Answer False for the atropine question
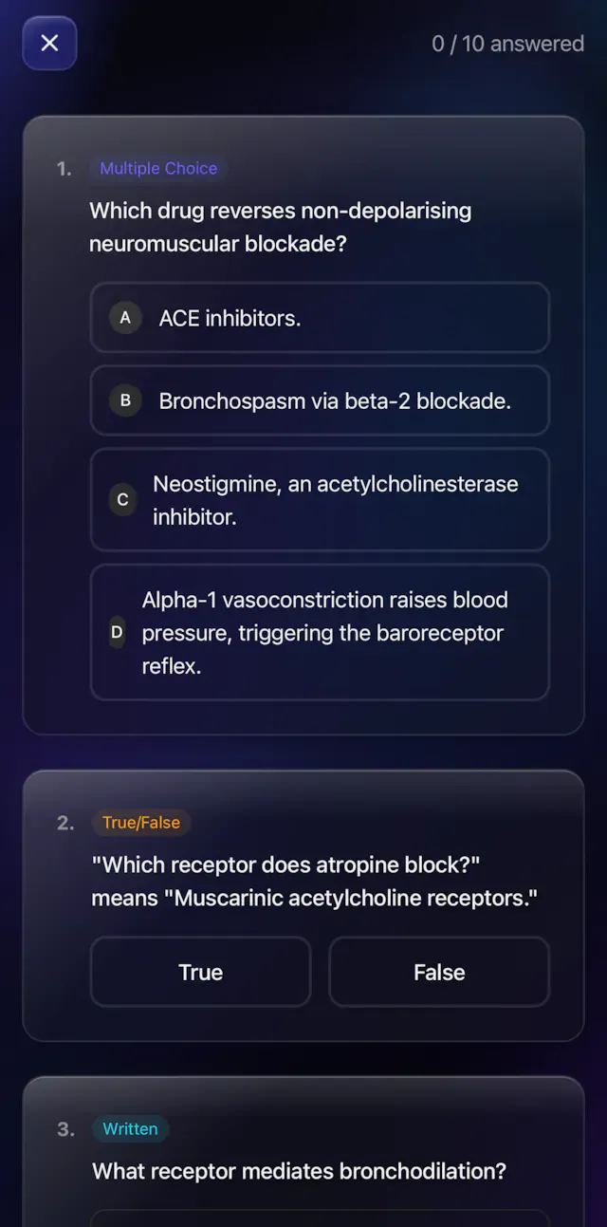Viewport: 607px width, 1227px height. click(x=439, y=972)
